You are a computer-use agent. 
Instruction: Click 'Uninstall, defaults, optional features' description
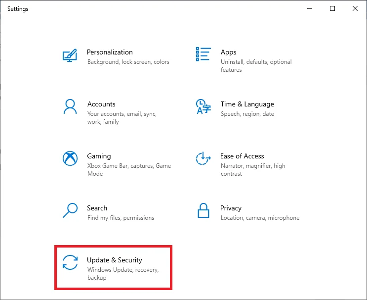[256, 66]
